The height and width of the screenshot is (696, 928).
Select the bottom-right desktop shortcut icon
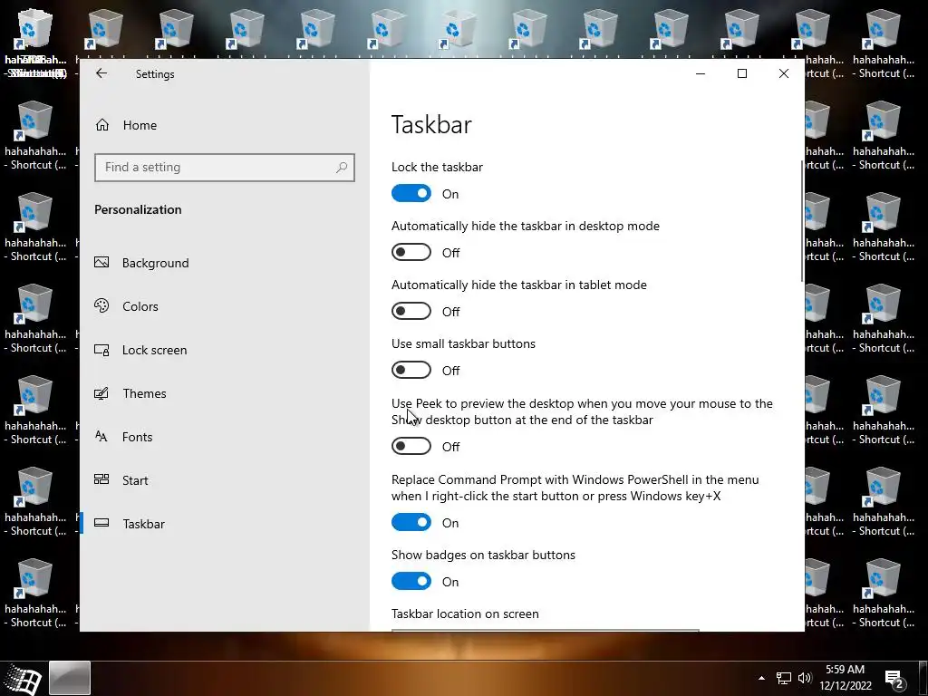883,594
